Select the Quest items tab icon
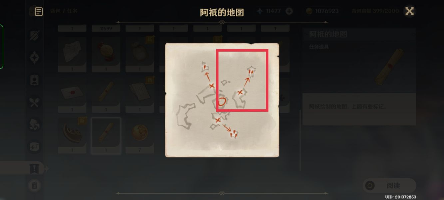The height and width of the screenshot is (200, 444). 35,169
